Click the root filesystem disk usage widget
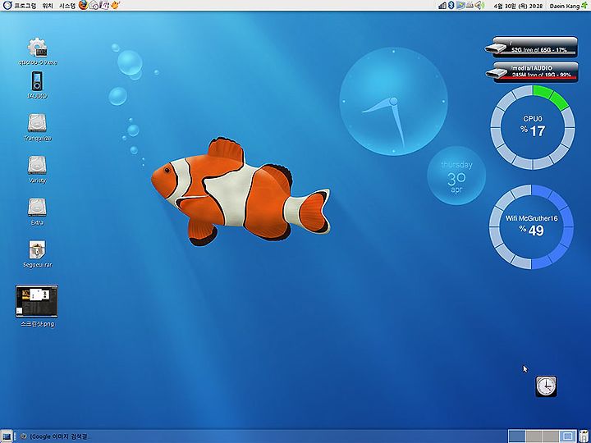 point(531,47)
